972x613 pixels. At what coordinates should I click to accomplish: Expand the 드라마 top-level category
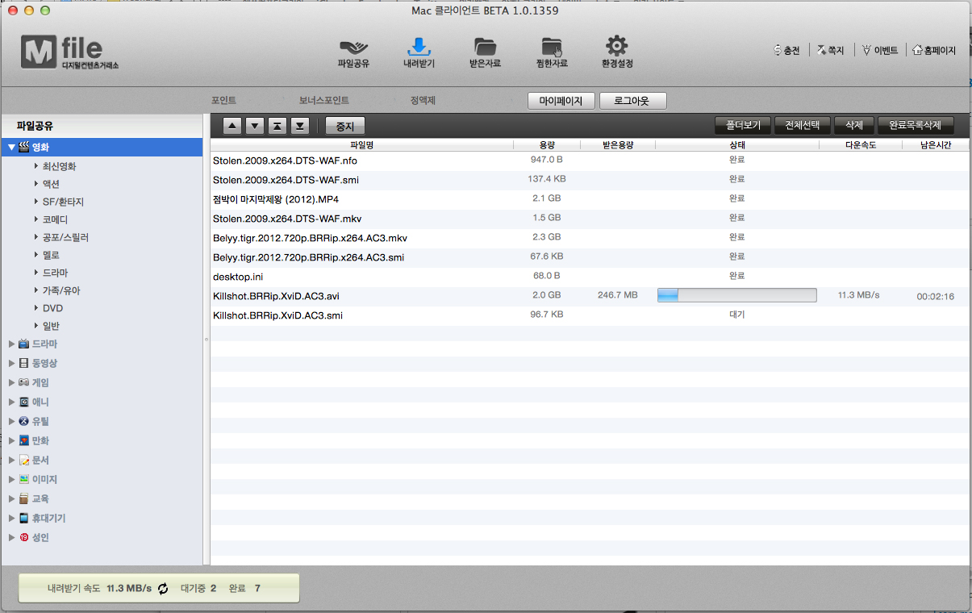[x=11, y=344]
